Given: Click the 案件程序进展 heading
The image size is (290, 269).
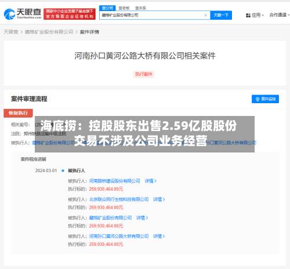Looking at the screenshot, I should (x=34, y=159).
